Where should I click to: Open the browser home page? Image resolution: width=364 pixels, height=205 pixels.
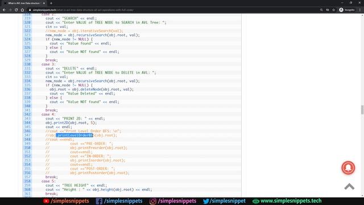[x=22, y=10]
